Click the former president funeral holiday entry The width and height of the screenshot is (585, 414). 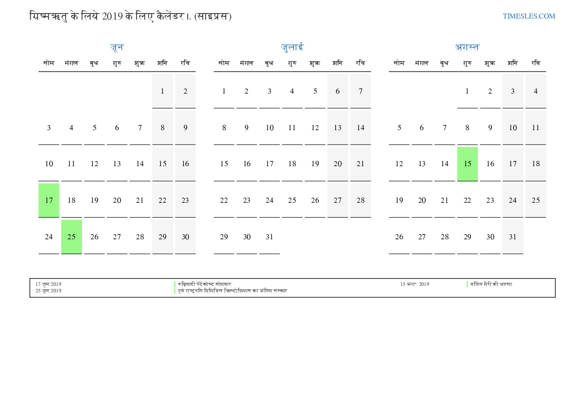[232, 291]
